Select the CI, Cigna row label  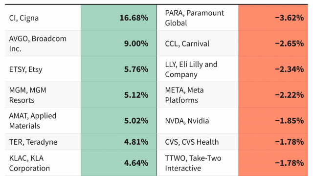coord(24,18)
